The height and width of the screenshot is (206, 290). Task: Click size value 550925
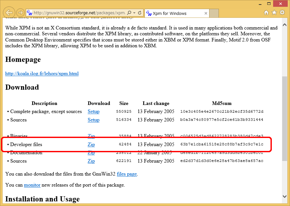click(124, 111)
